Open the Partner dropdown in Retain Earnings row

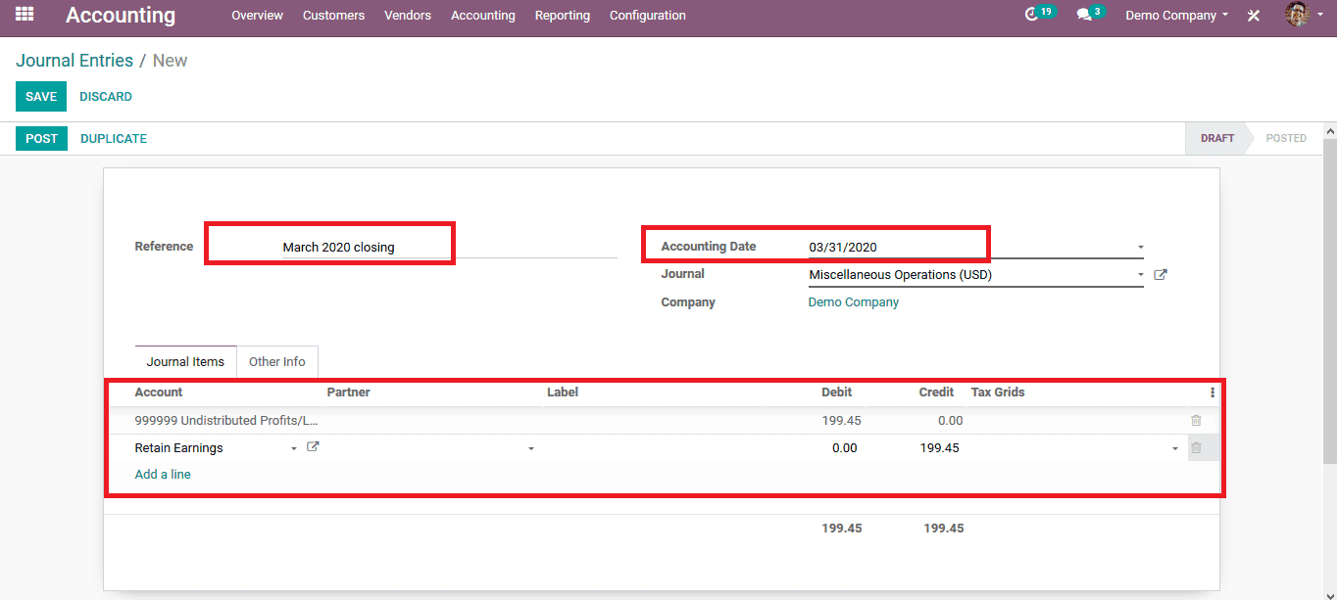(531, 448)
